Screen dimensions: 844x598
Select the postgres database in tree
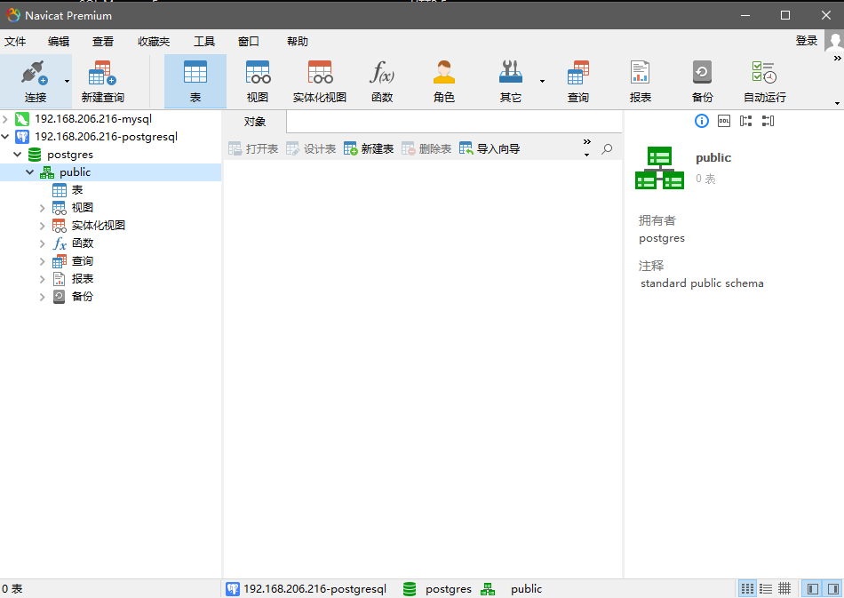tap(70, 155)
